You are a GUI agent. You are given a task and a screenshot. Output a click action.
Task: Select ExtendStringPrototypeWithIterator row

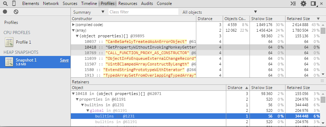pos(196,70)
